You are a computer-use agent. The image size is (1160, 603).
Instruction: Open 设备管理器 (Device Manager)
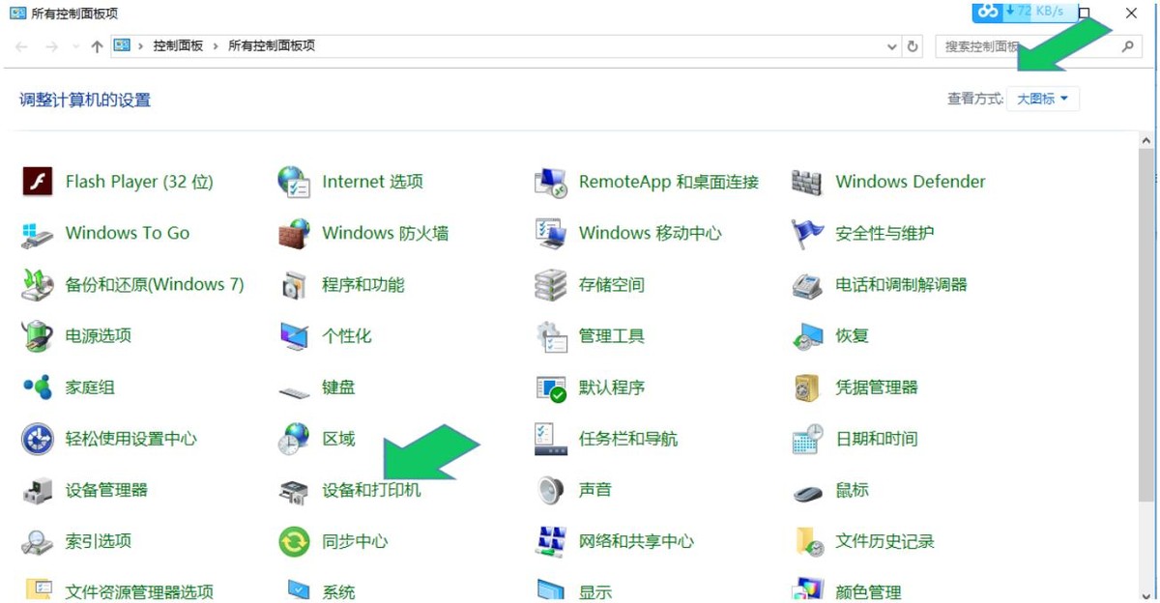[x=105, y=490]
